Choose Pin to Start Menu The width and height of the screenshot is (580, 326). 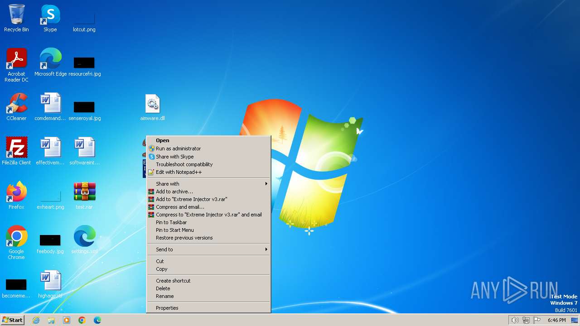point(208,230)
